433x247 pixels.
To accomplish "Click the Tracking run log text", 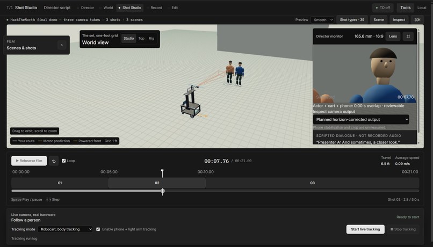I will tap(24, 239).
